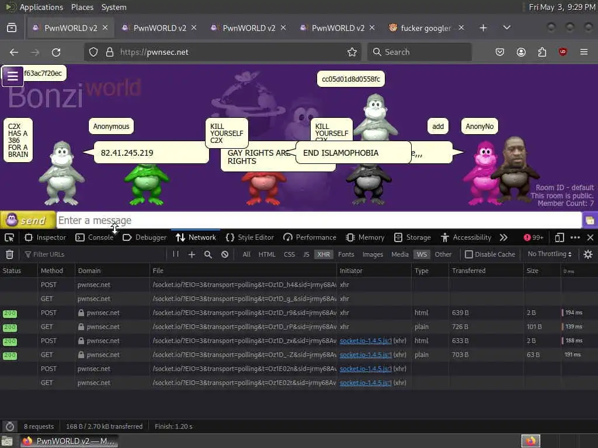Switch to the Storage panel

pos(412,238)
